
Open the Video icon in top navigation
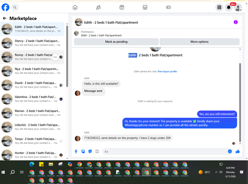tap(122, 7)
